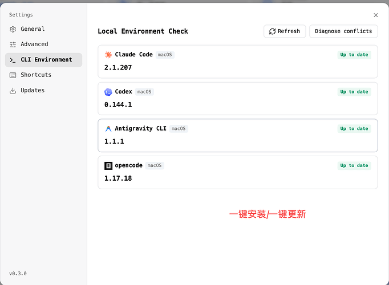Click the Codex name text
The width and height of the screenshot is (389, 285).
(x=124, y=92)
